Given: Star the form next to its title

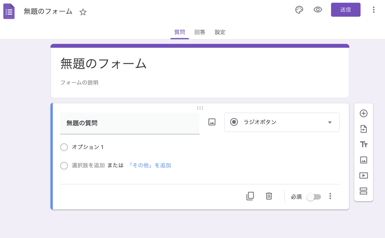Looking at the screenshot, I should [83, 12].
